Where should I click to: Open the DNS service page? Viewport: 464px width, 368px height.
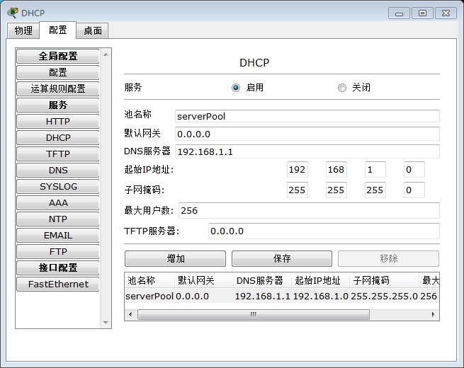tap(58, 170)
